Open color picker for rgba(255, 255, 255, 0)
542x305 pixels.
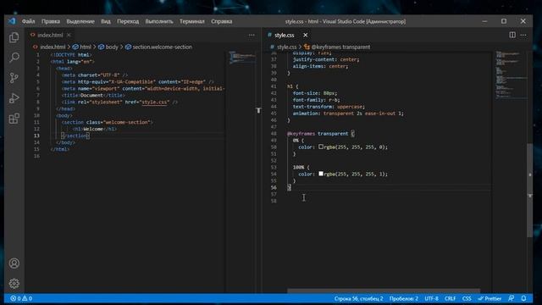point(321,147)
